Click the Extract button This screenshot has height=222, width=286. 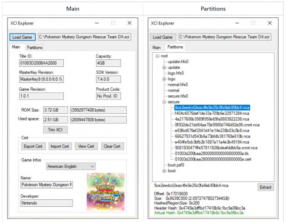tap(265, 187)
